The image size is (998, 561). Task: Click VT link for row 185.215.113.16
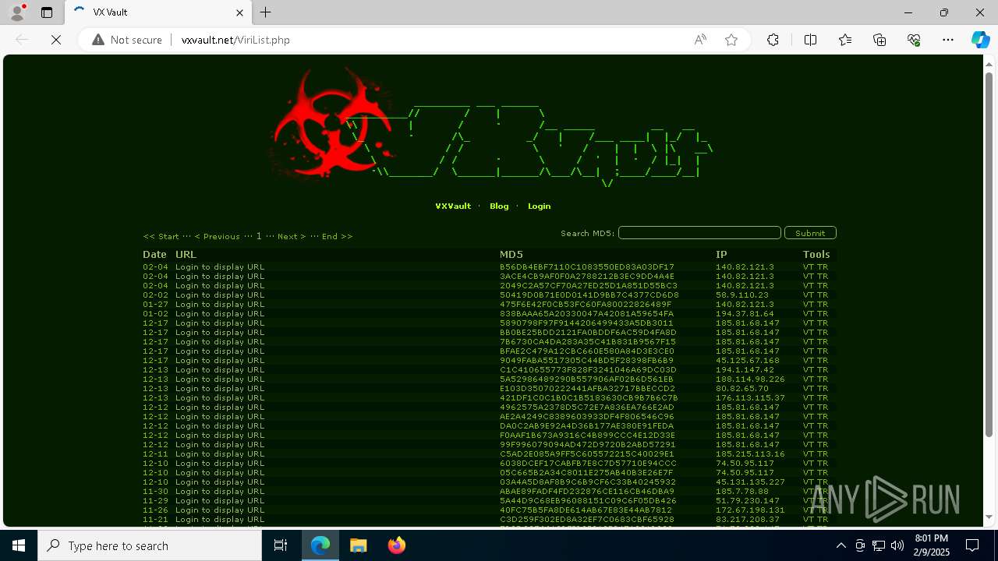(x=808, y=454)
